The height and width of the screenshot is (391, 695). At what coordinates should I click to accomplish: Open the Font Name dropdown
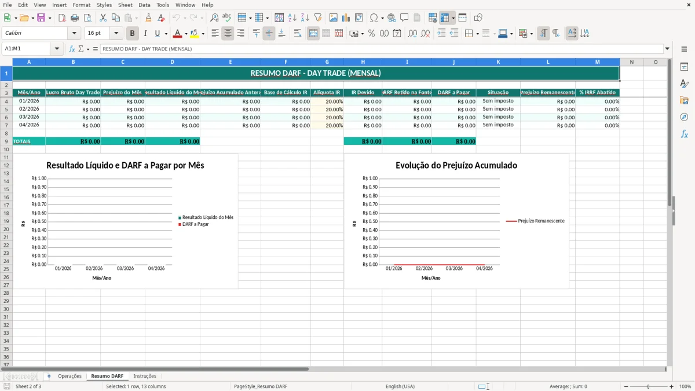tap(74, 33)
